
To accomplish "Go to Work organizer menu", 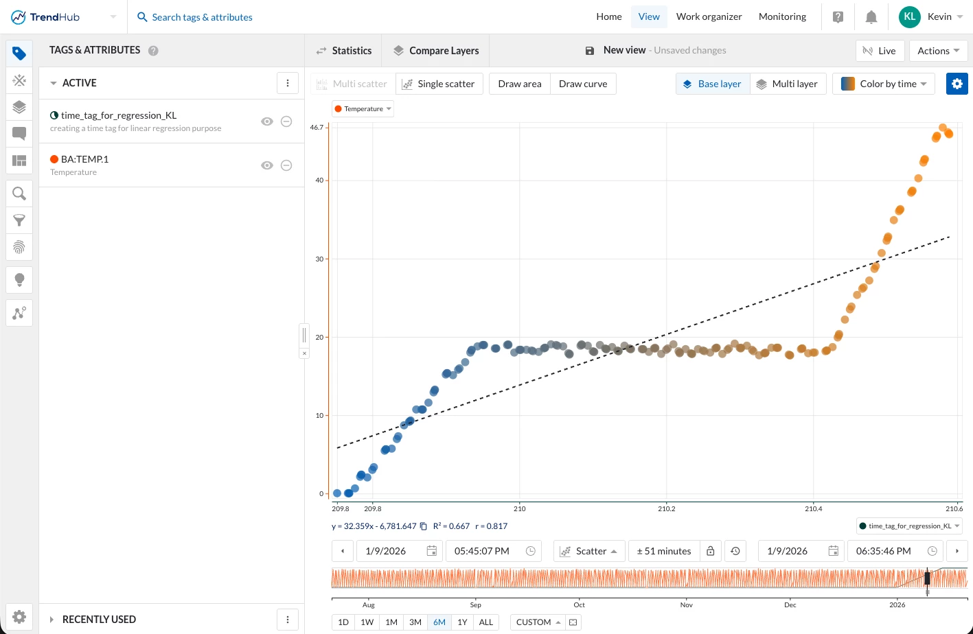I will pyautogui.click(x=709, y=16).
